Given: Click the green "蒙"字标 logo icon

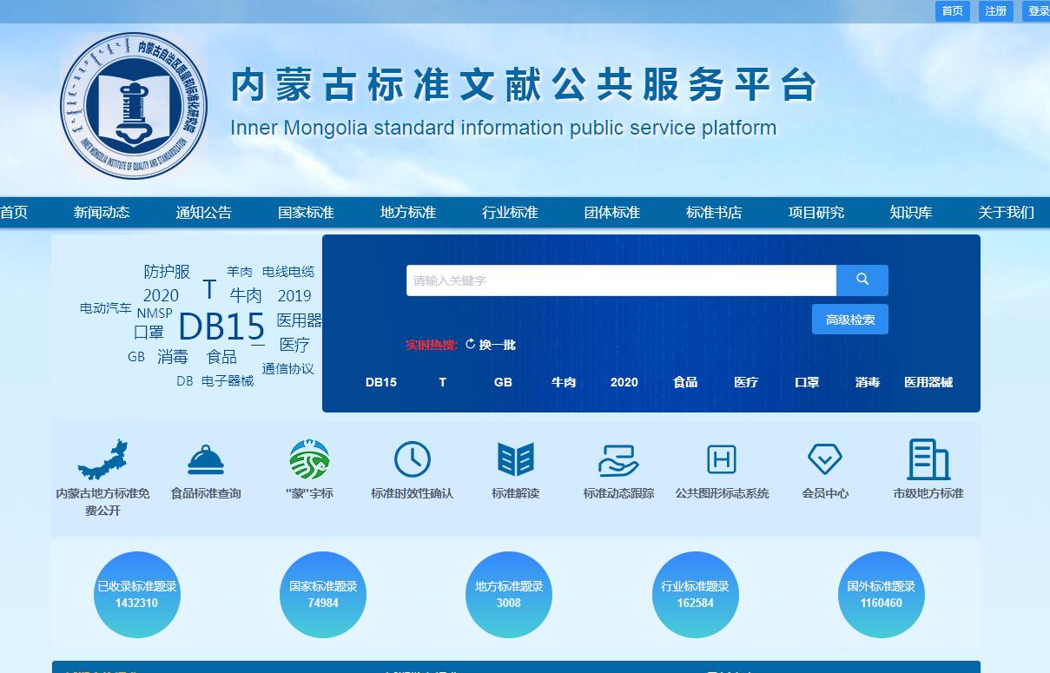Looking at the screenshot, I should click(x=309, y=459).
